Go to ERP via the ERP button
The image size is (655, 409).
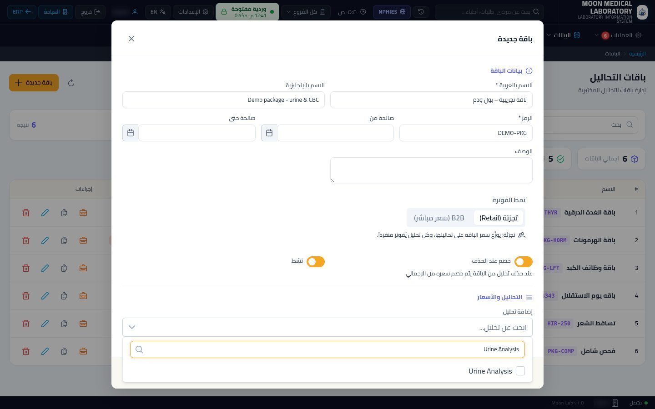coord(21,12)
